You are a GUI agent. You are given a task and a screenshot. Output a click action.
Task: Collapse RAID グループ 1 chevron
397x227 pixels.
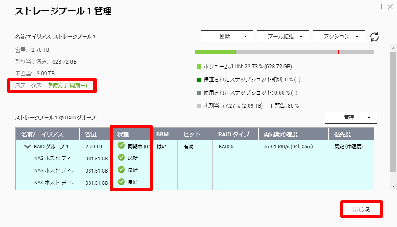click(28, 146)
